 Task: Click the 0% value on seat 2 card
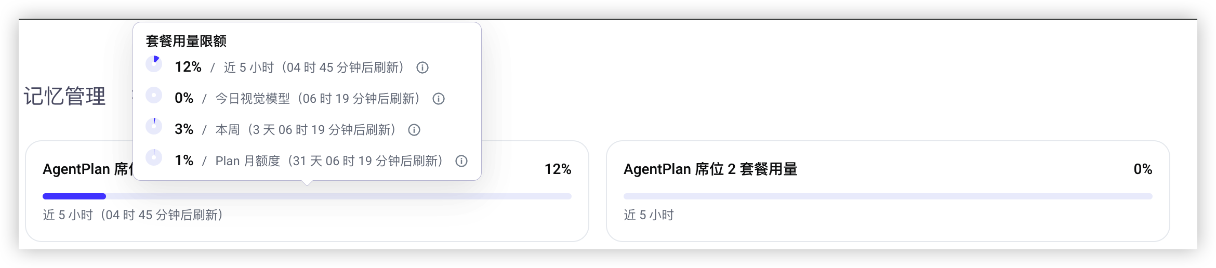[1143, 169]
